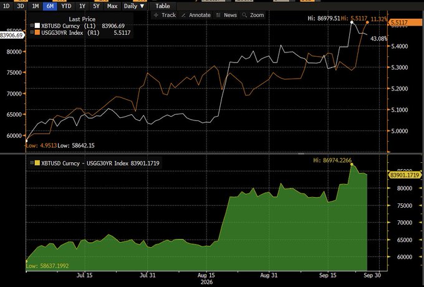This screenshot has width=424, height=287.
Task: Click the News icon in chart toolbar
Action: click(x=218, y=15)
